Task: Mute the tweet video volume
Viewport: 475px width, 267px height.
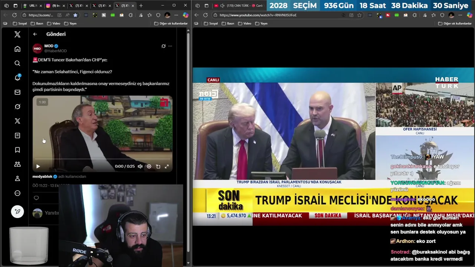Action: point(140,167)
